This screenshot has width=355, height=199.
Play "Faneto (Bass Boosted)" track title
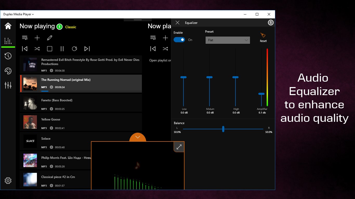57,100
